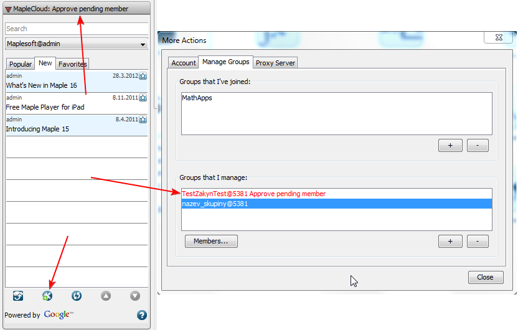Switch to the Account tab

click(x=183, y=63)
